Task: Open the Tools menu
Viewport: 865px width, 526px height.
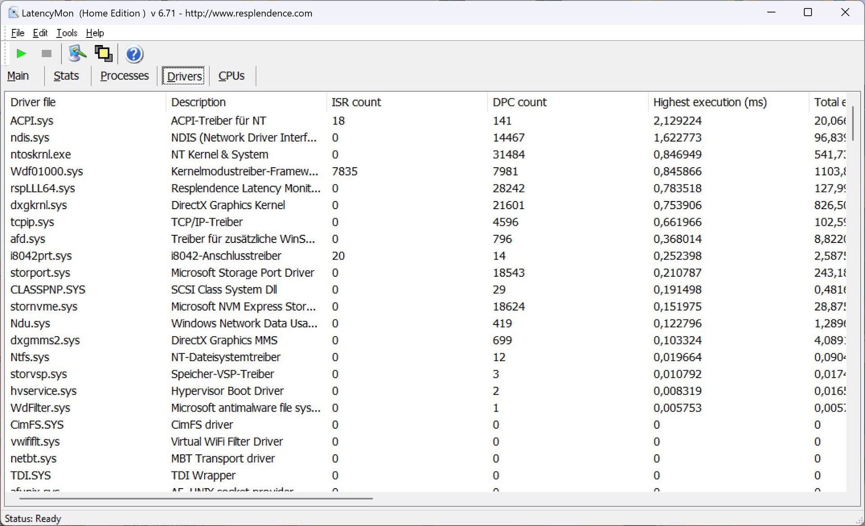Action: (67, 33)
